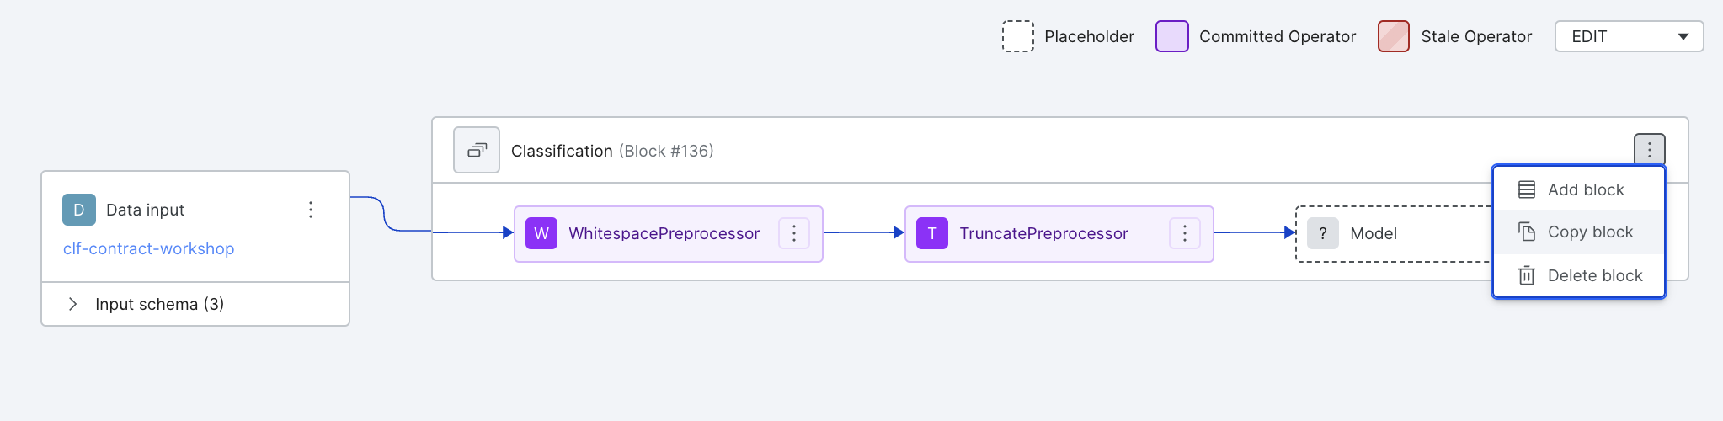Click the WhitespacePreprocessor W icon
The image size is (1723, 421).
[541, 233]
